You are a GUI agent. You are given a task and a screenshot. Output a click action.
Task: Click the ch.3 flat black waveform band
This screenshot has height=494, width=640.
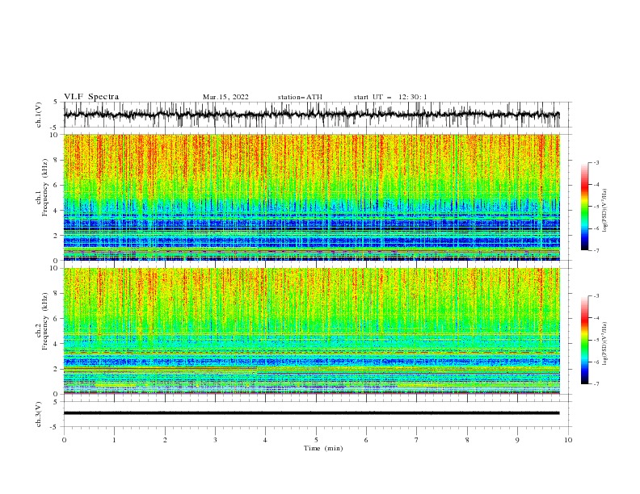click(311, 413)
